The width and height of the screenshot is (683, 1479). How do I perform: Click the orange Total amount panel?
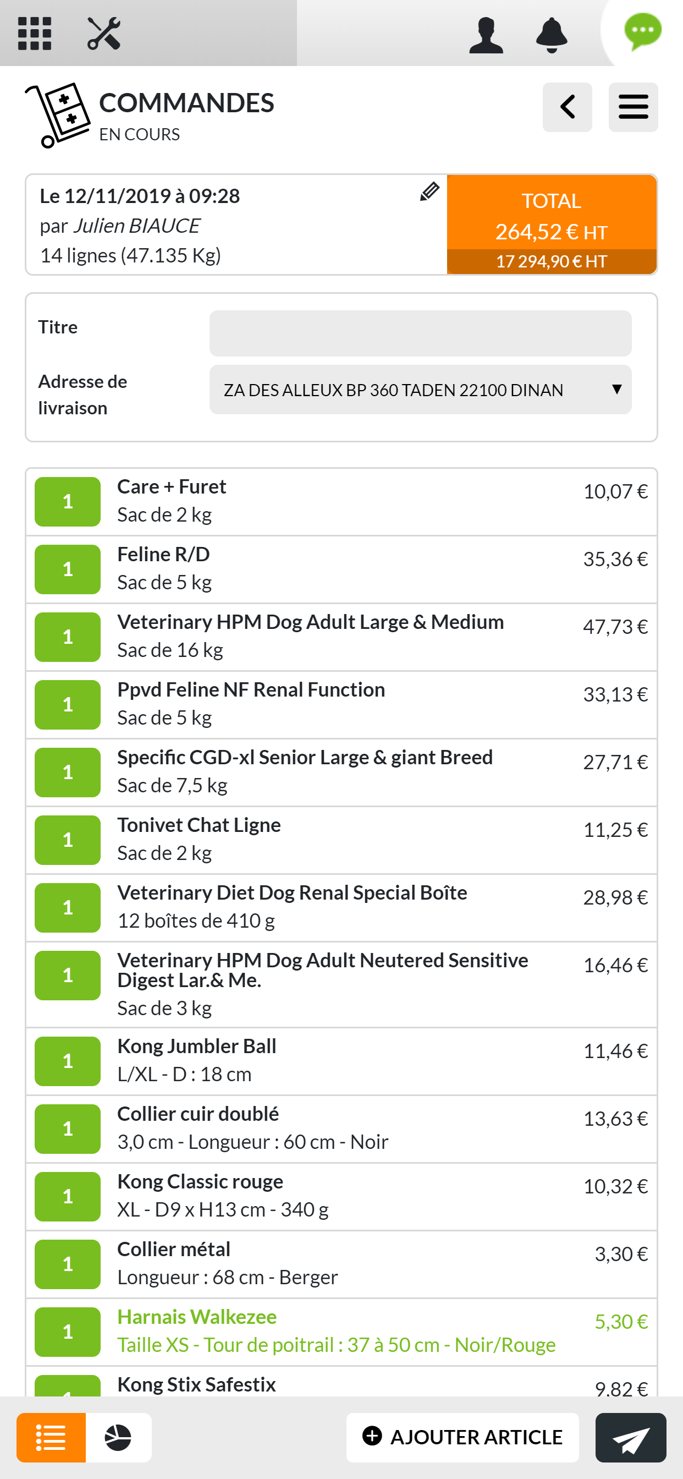tap(552, 224)
